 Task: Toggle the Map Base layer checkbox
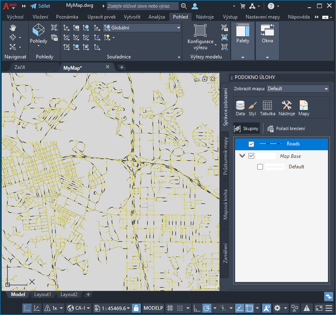(x=251, y=156)
